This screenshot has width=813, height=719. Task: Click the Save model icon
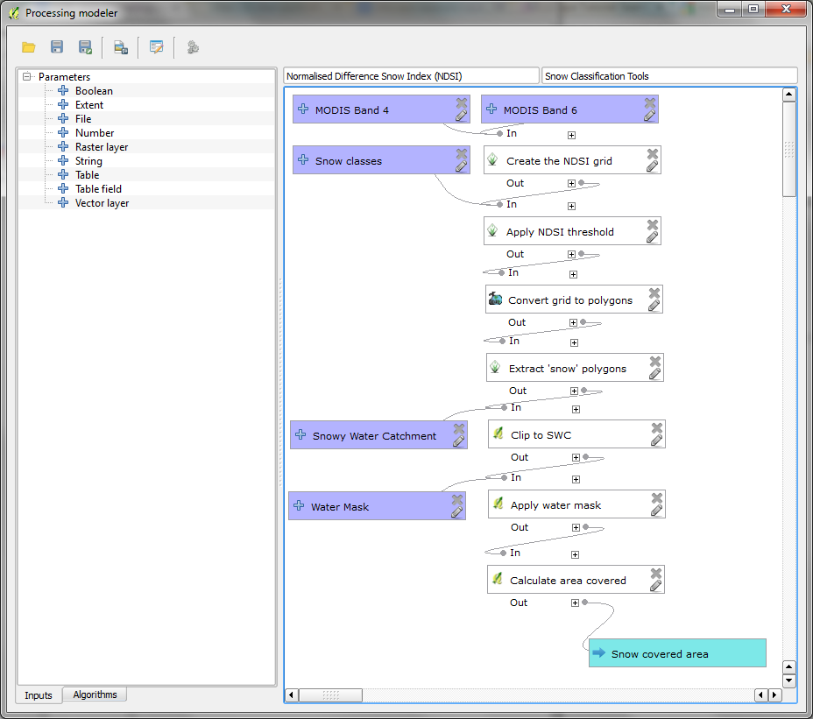click(x=57, y=47)
